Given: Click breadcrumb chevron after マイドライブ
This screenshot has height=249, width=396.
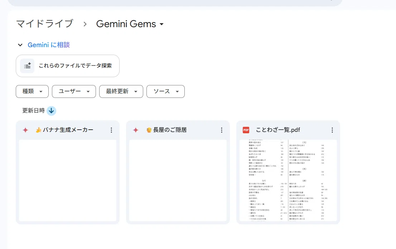Looking at the screenshot, I should tap(85, 24).
